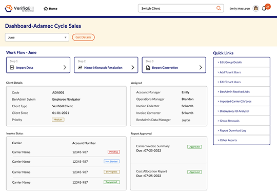Screen dimensions: 277x194
Task: Click the Home house icon
Action: pyautogui.click(x=46, y=9)
